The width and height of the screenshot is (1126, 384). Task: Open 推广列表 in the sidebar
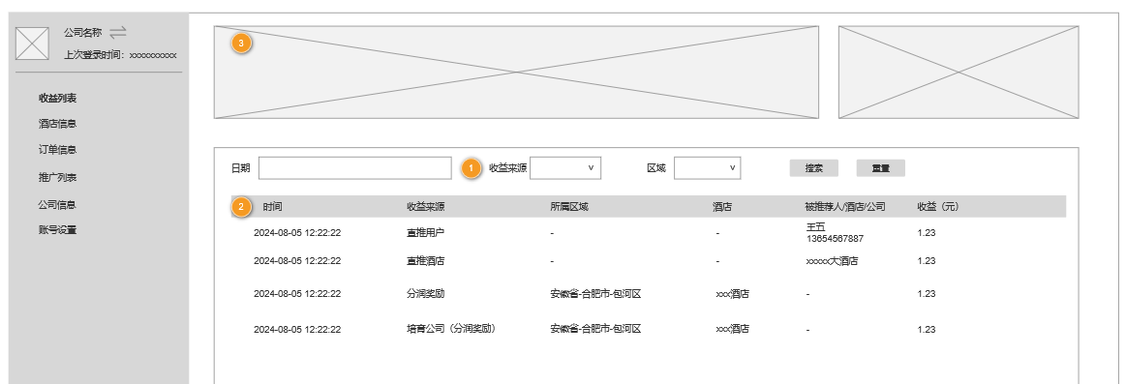[x=57, y=177]
